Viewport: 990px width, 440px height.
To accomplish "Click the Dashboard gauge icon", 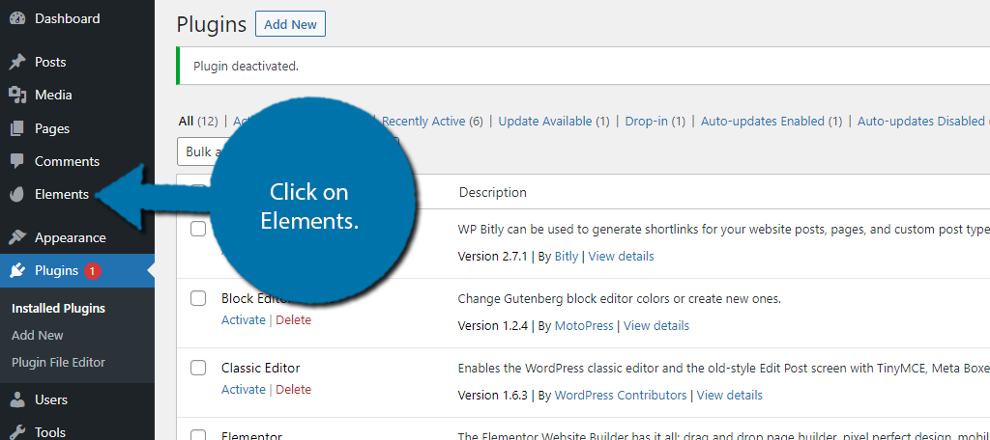I will click(x=17, y=19).
